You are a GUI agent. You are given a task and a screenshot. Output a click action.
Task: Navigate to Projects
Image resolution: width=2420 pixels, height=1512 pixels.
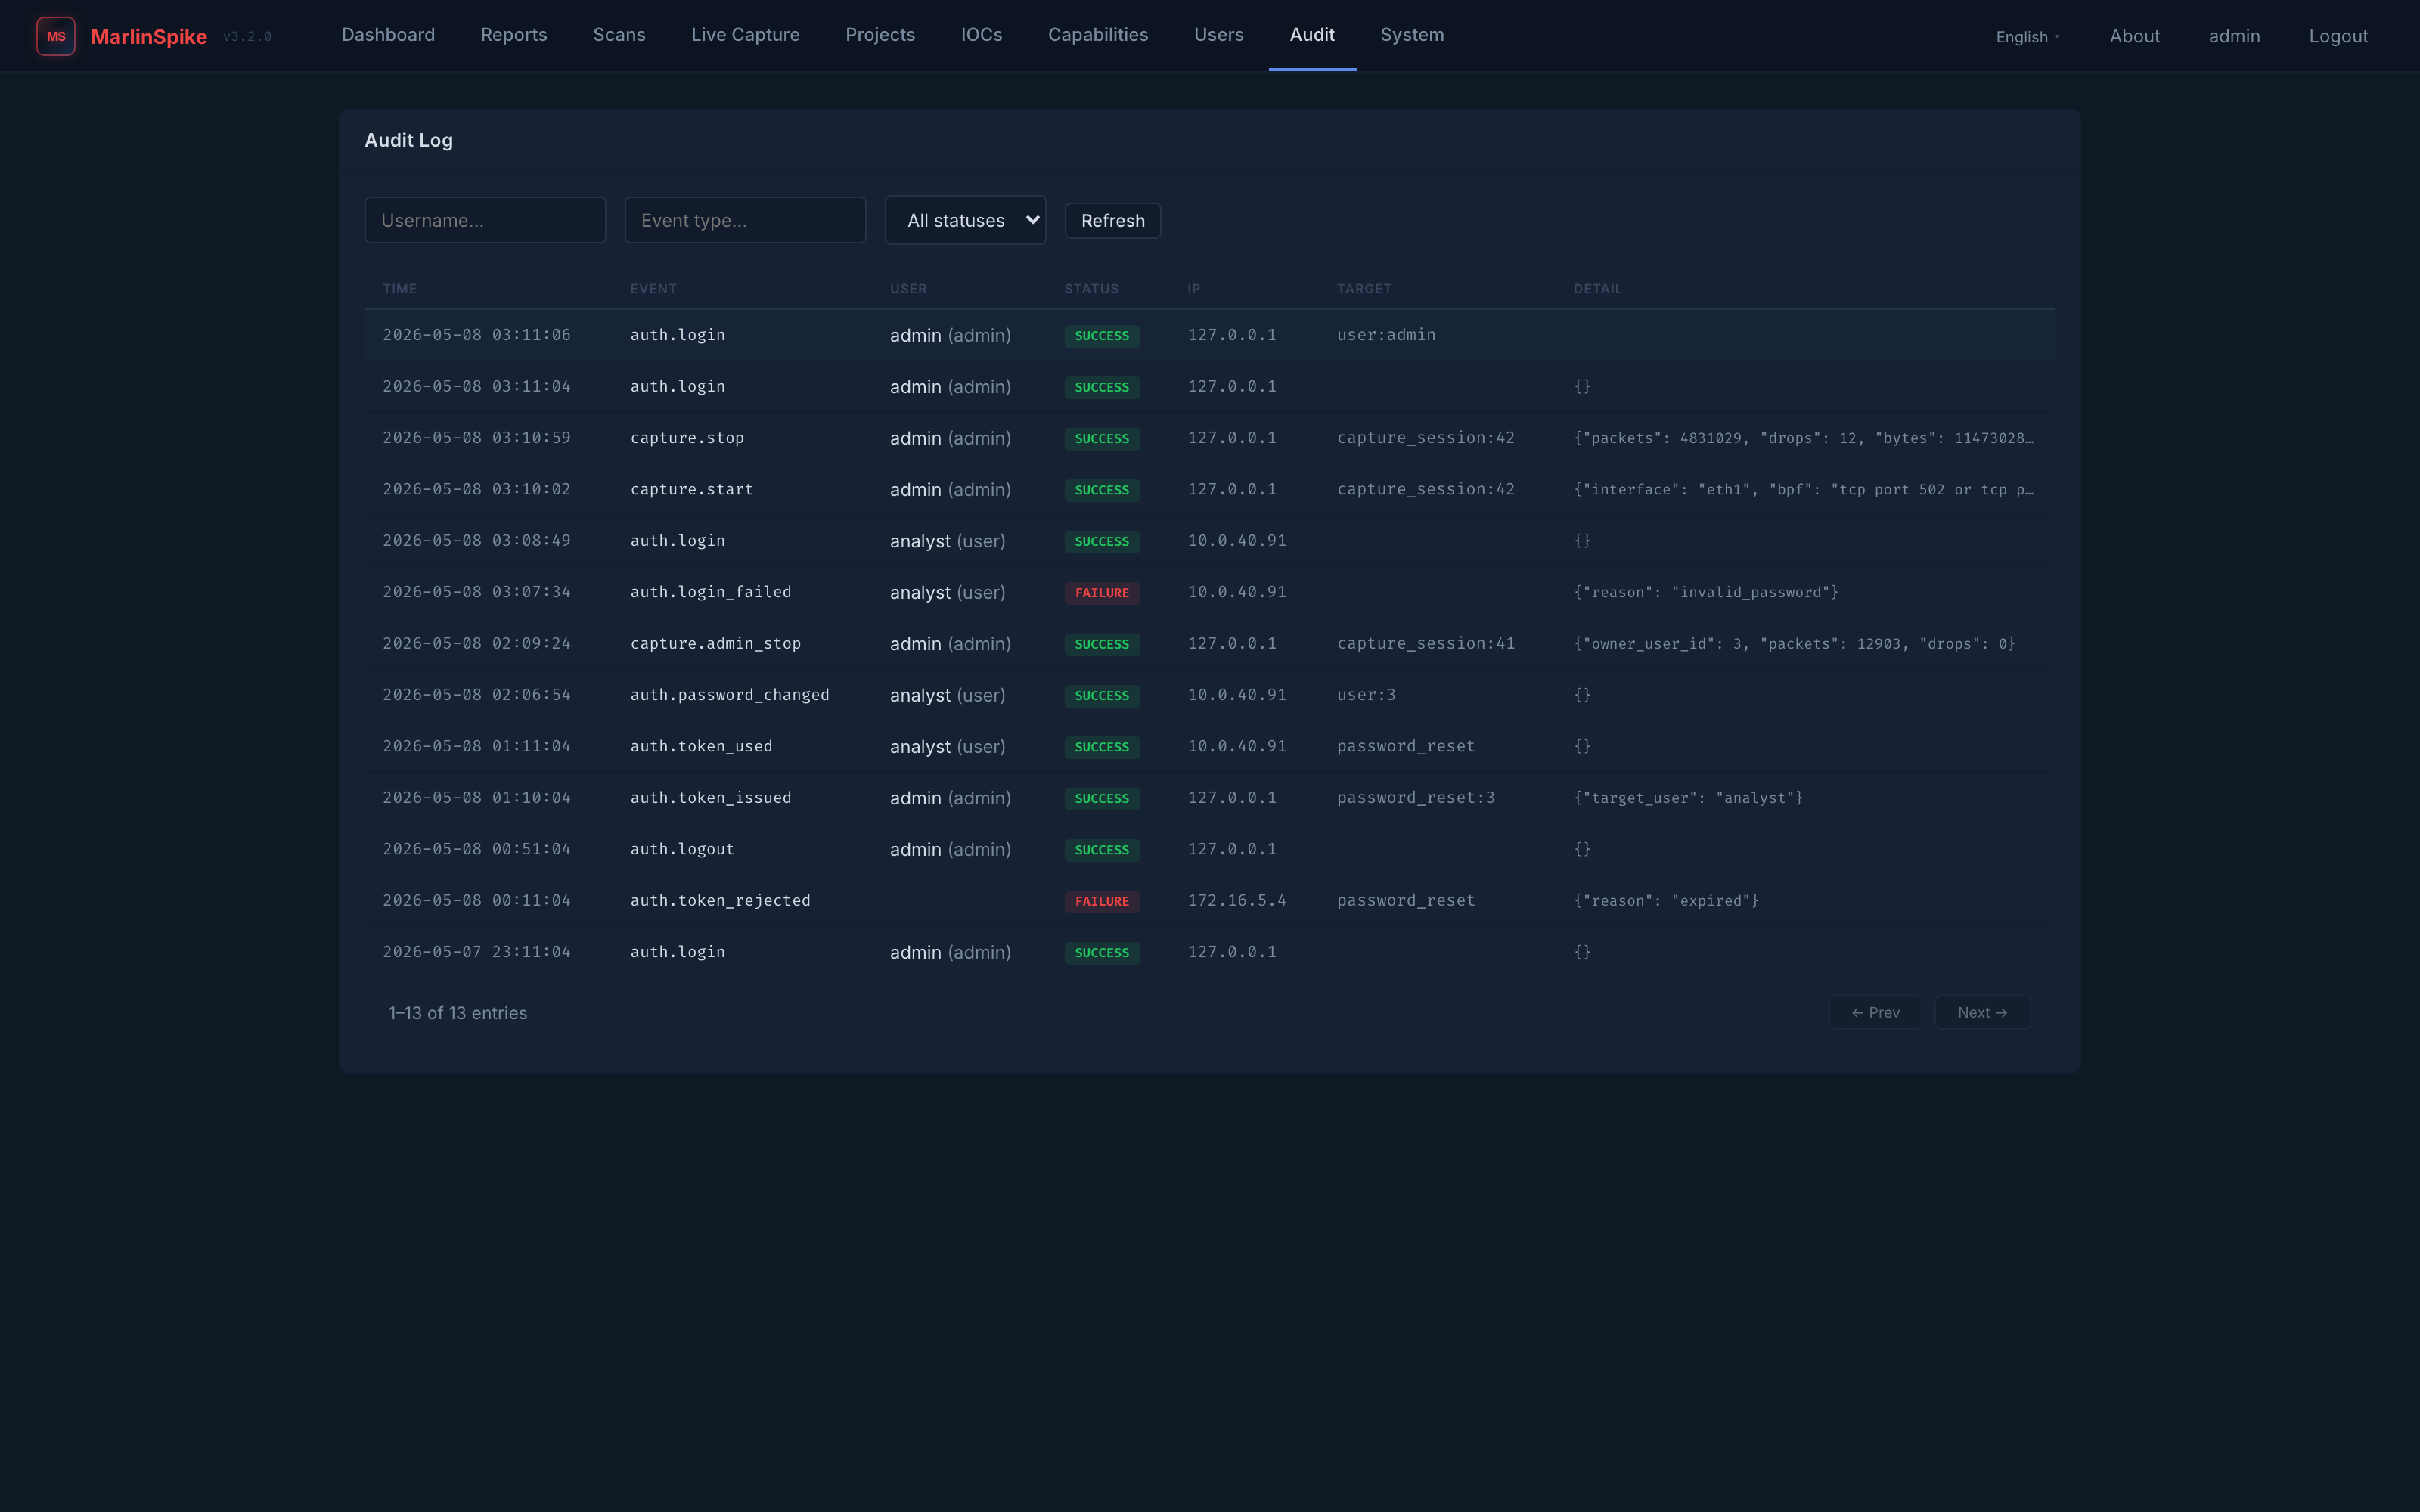coord(880,35)
